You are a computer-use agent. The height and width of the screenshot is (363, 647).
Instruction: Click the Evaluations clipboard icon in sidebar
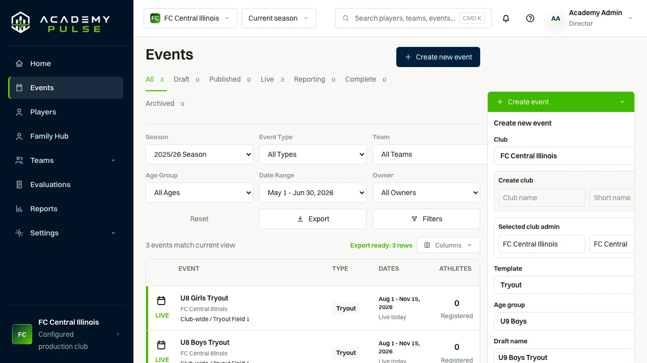(19, 185)
